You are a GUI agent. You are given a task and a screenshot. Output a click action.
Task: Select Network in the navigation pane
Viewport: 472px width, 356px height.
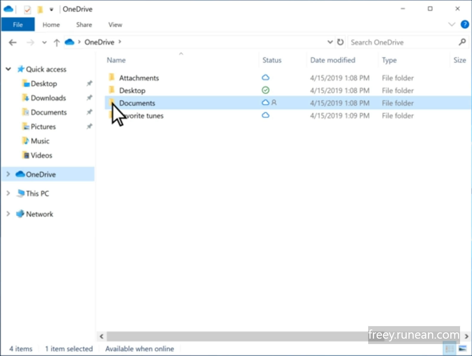click(x=40, y=214)
